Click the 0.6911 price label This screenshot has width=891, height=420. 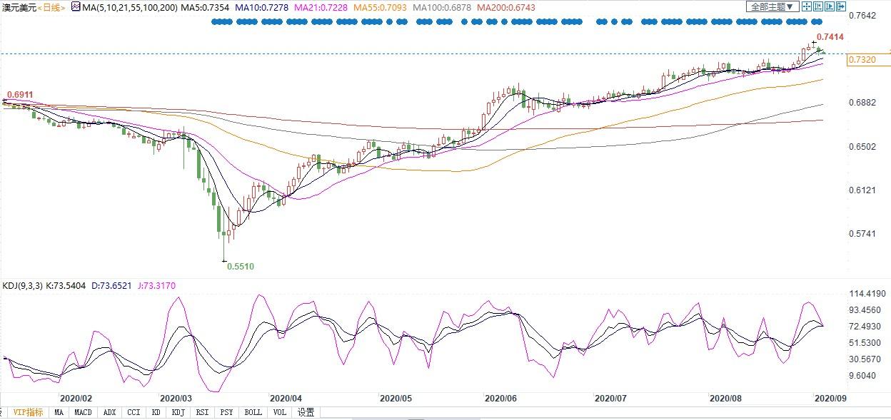pyautogui.click(x=19, y=95)
